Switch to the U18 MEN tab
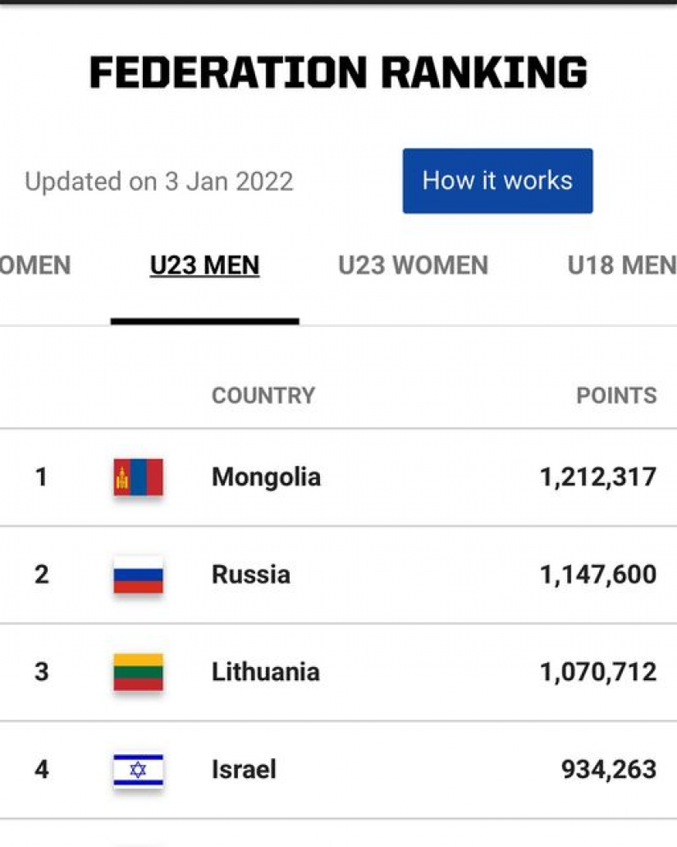Viewport: 677px width, 847px height. (621, 265)
